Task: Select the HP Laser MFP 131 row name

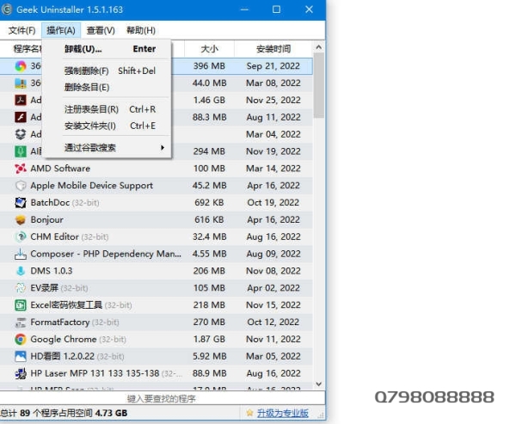Action: click(x=95, y=373)
